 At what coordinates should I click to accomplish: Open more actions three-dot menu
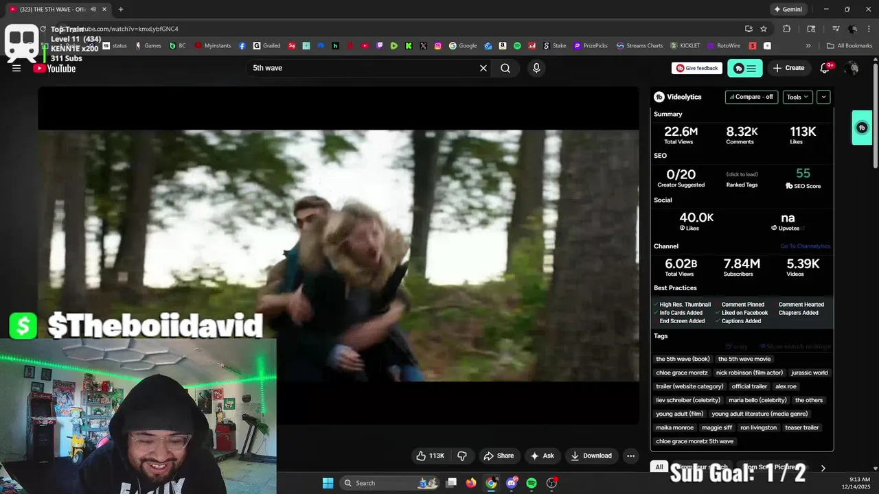pos(630,456)
